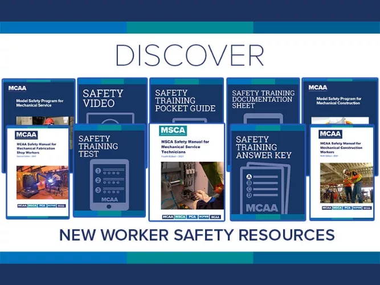The width and height of the screenshot is (380, 285).
Task: Click 'MCAA Safety Manual for Mechanical Construction Workers' title
Action: 341,148
